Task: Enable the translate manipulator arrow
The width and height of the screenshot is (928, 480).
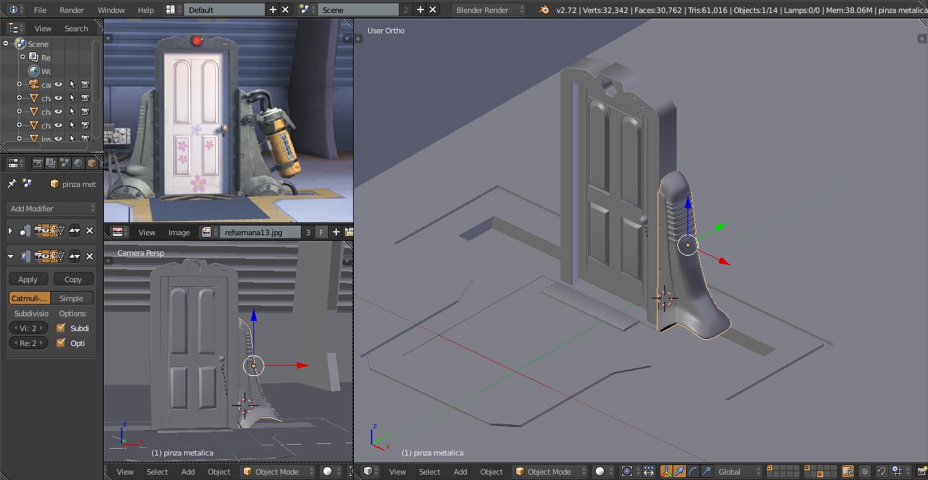Action: tap(679, 471)
